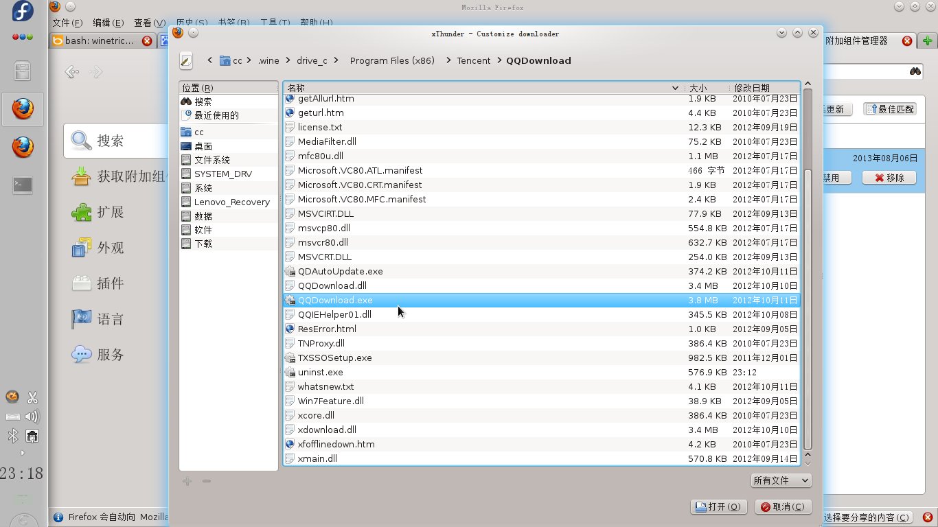Go to drive_c in path bar

tap(312, 60)
